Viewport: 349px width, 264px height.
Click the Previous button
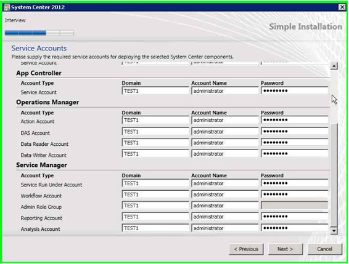pyautogui.click(x=246, y=249)
